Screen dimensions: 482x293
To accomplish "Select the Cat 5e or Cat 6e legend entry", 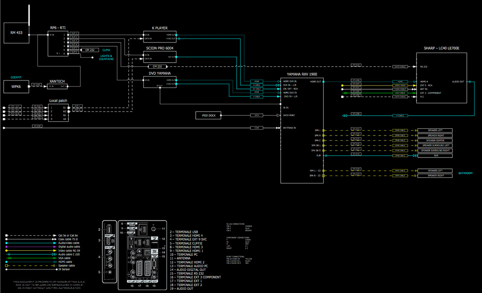I will (68, 236).
